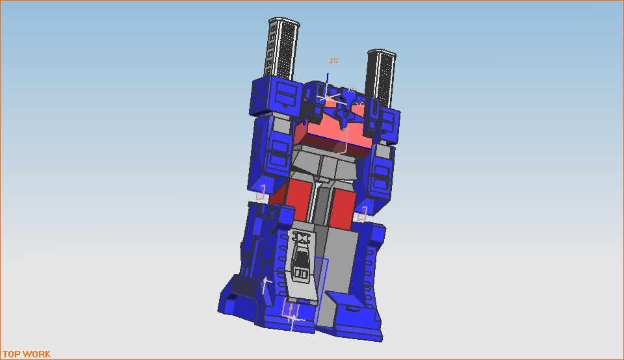Click the white coordinate marker on left foot
Screen dimensions: 624x360
[x=265, y=283]
